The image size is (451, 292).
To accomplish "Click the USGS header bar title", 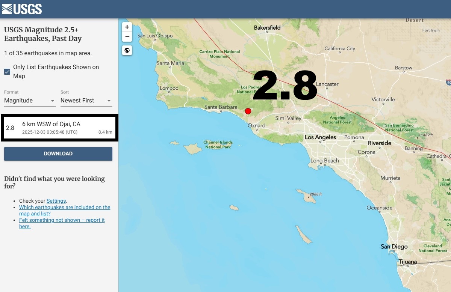I will tap(22, 9).
